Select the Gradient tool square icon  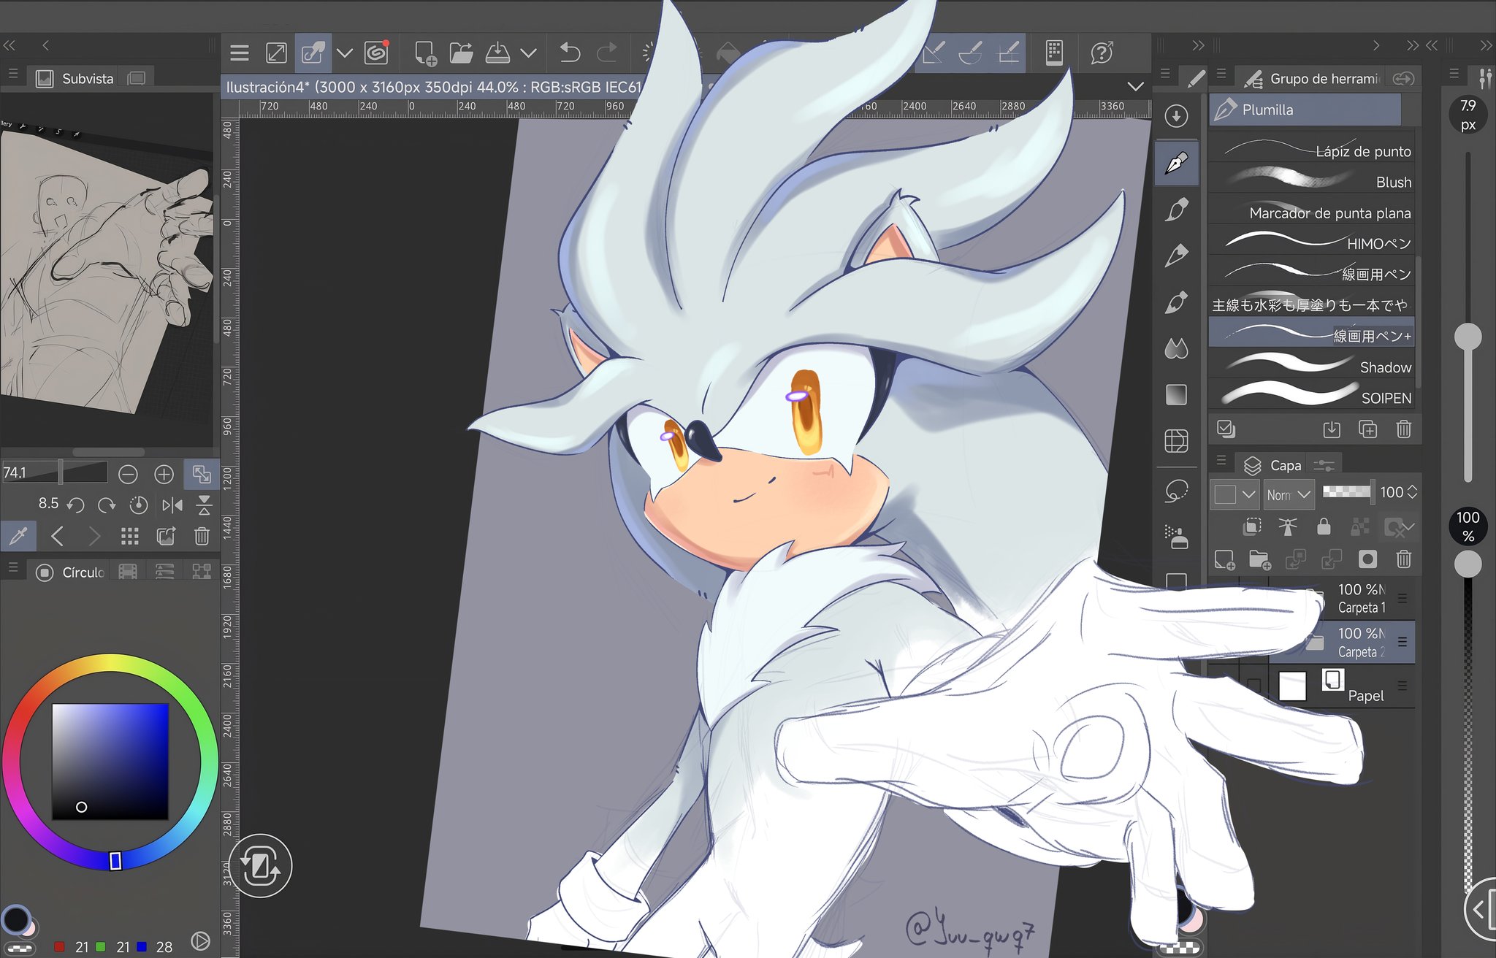pos(1176,395)
